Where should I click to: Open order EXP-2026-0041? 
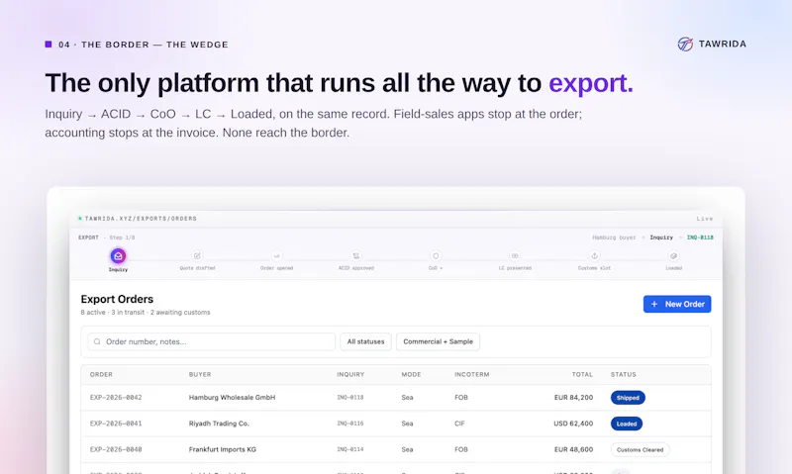(x=116, y=424)
